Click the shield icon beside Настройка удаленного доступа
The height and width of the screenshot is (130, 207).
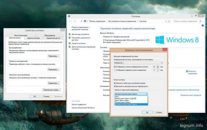tap(69, 38)
